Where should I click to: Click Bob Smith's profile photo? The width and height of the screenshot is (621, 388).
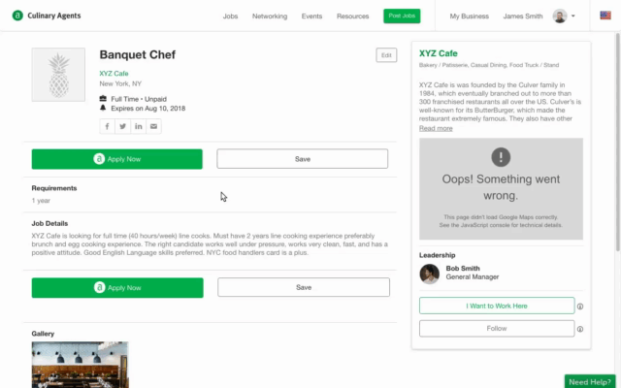[x=429, y=274]
